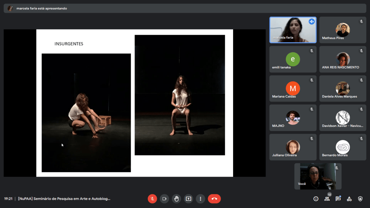Click Matheus Pires participant tile
The height and width of the screenshot is (208, 370).
343,30
